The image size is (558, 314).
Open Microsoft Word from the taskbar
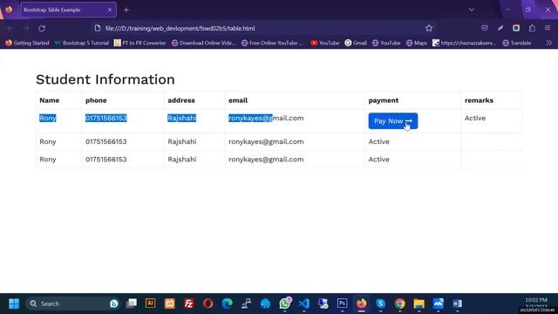457,304
